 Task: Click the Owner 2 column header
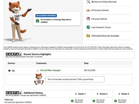(102, 94)
